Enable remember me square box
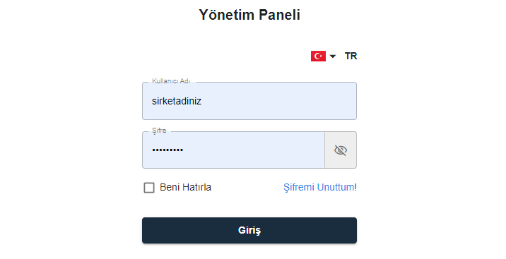506x259 pixels. point(149,188)
